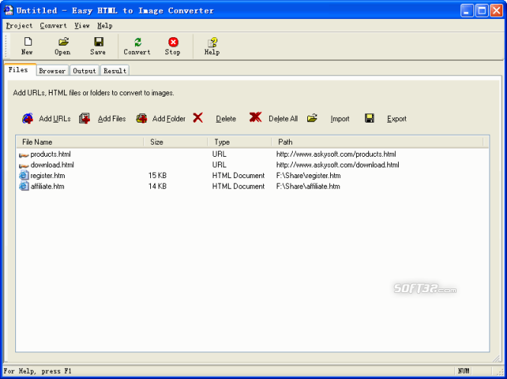Stop conversion using red Stop icon

[173, 42]
